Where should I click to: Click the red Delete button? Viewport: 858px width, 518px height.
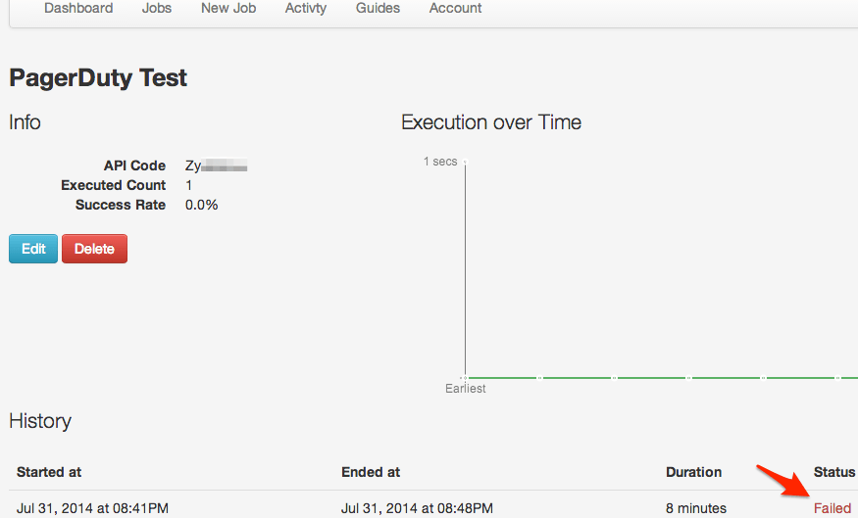click(x=94, y=249)
